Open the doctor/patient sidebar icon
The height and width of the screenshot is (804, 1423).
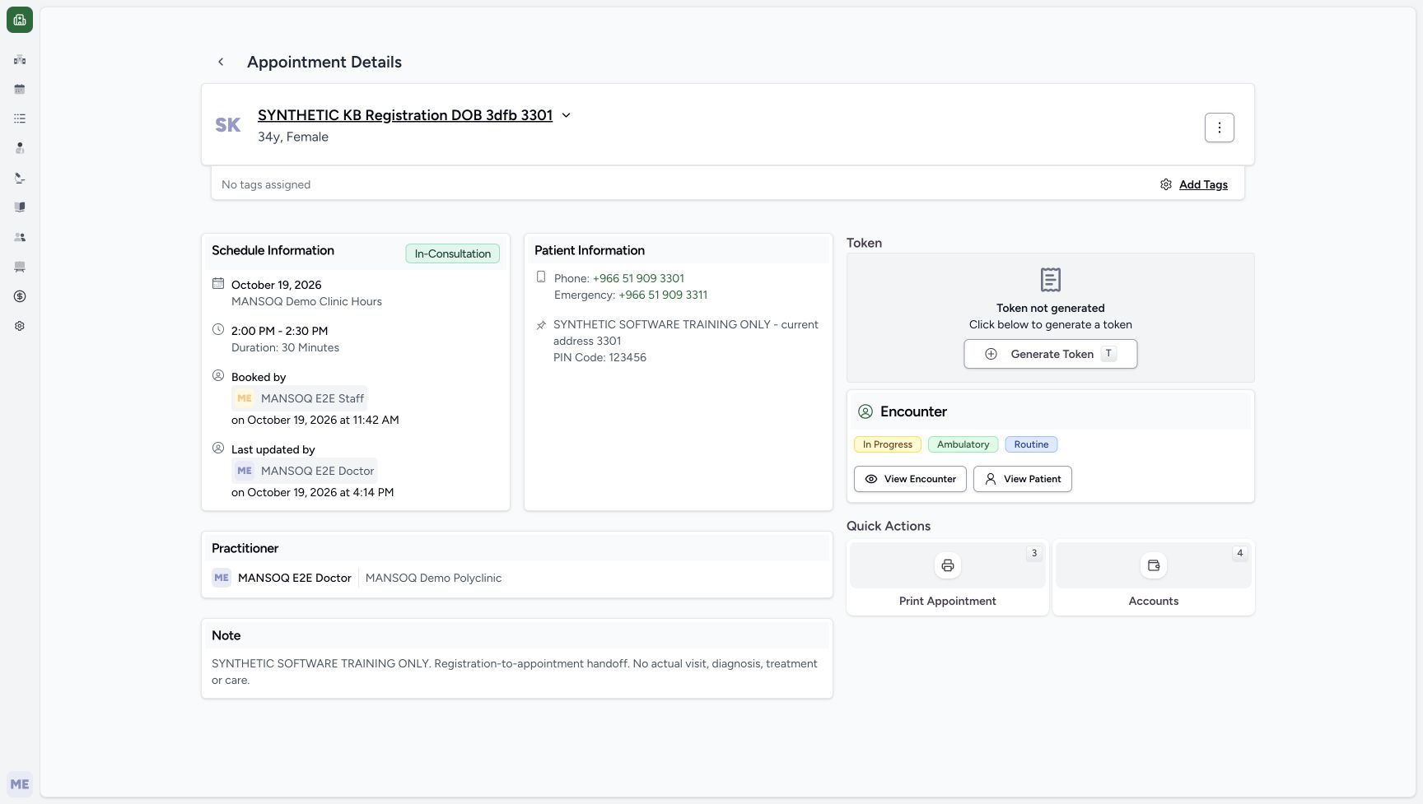(20, 148)
